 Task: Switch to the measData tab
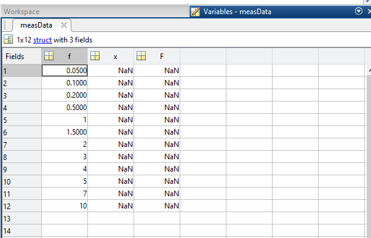pyautogui.click(x=36, y=25)
